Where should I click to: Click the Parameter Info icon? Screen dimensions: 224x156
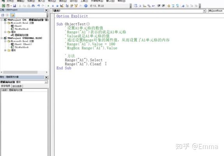coord(149,6)
